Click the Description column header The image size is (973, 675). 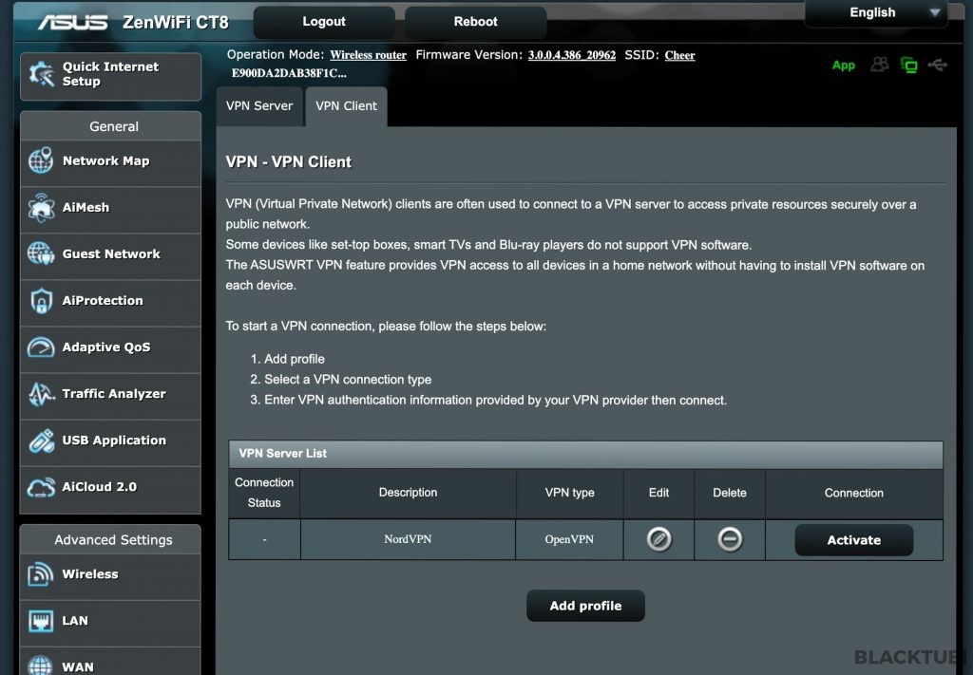(408, 493)
